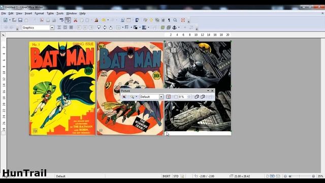Adjust the zoom slider in status bar
This screenshot has width=325, height=183.
tap(299, 176)
